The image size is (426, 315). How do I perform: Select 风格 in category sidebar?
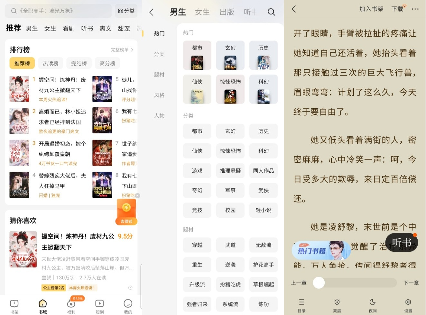159,95
